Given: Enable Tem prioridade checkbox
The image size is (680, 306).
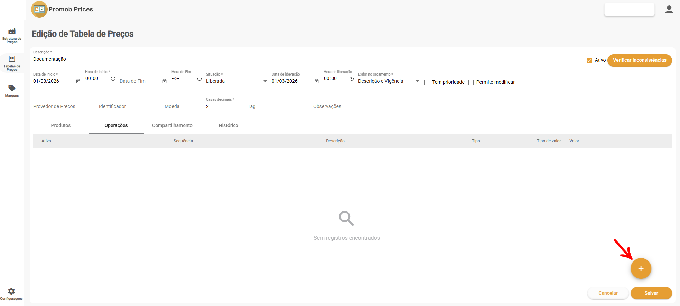Looking at the screenshot, I should click(x=427, y=82).
